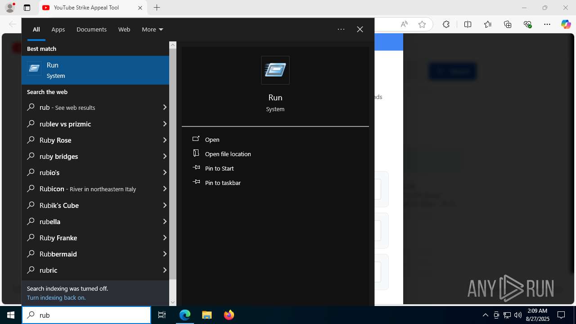Click the taskbar clock showing 2:09 AM

(x=537, y=315)
